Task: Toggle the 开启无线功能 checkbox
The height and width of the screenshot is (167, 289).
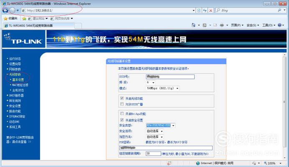Action: click(x=122, y=98)
